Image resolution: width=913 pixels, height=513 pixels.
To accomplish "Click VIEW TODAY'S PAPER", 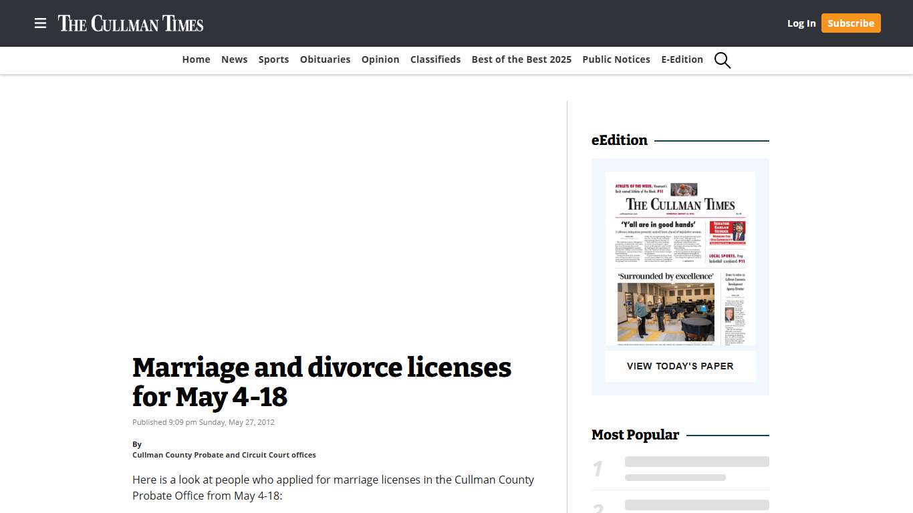I will click(x=680, y=366).
